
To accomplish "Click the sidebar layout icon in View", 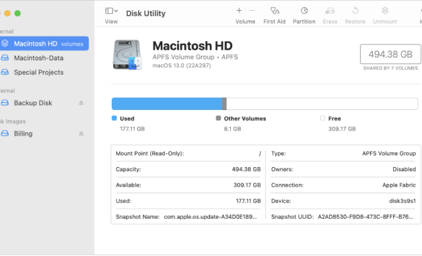I will tap(109, 11).
